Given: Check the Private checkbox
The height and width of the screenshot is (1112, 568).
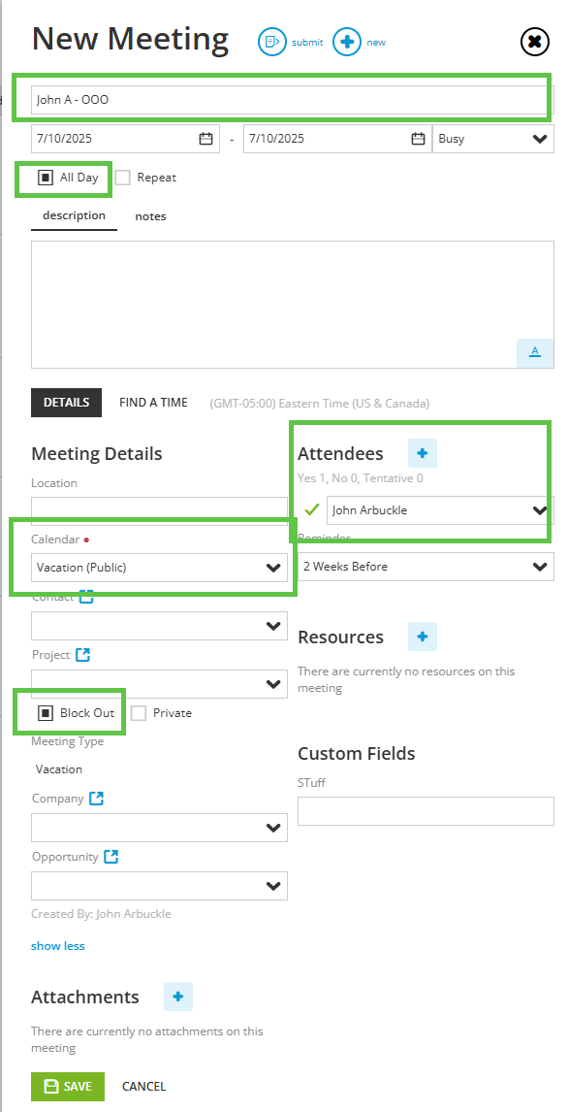Looking at the screenshot, I should click(x=139, y=713).
